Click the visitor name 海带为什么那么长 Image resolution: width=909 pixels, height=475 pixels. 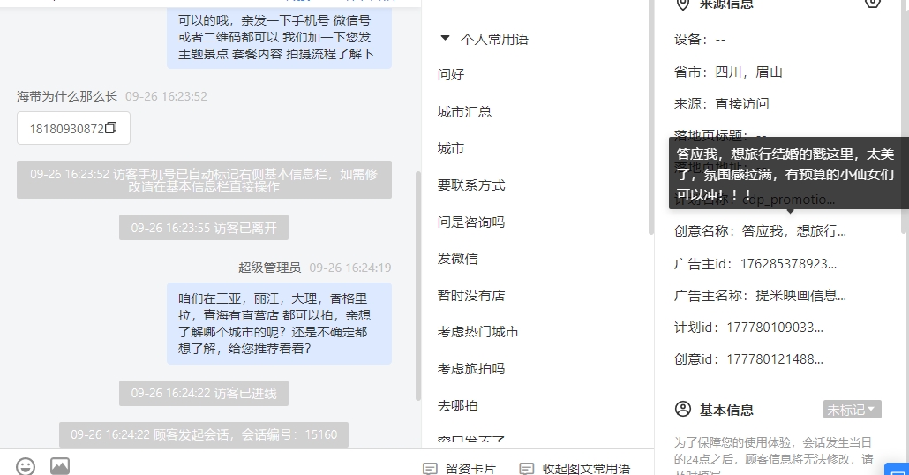pos(67,96)
